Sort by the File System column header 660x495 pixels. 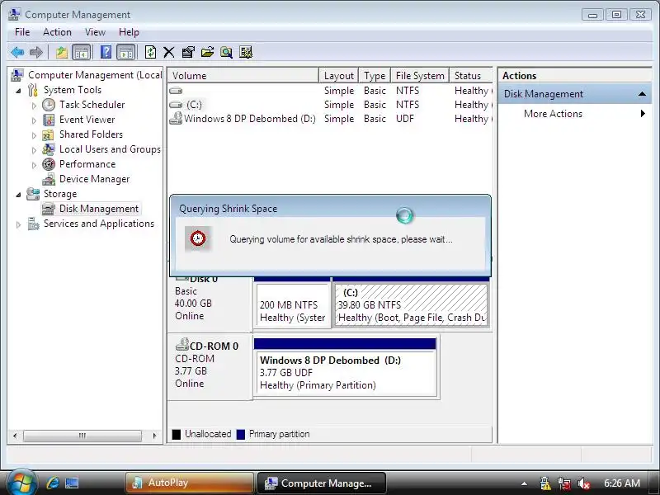(x=420, y=76)
